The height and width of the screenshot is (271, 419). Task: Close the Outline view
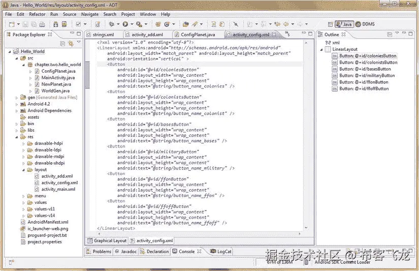pos(344,34)
